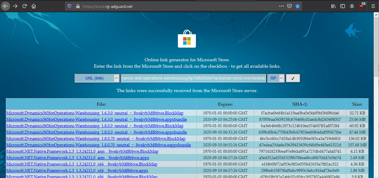
Task: Select the 2.69 MB size cell
Action: [x=357, y=158]
